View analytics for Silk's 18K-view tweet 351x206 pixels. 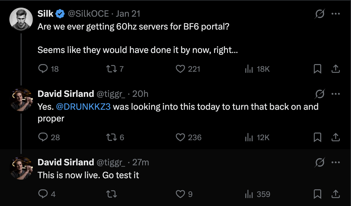(x=249, y=69)
